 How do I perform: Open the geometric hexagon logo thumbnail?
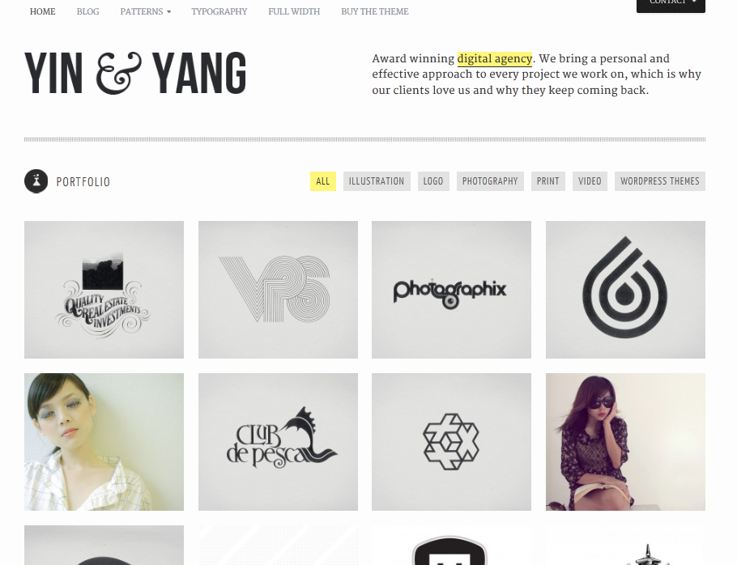[451, 442]
